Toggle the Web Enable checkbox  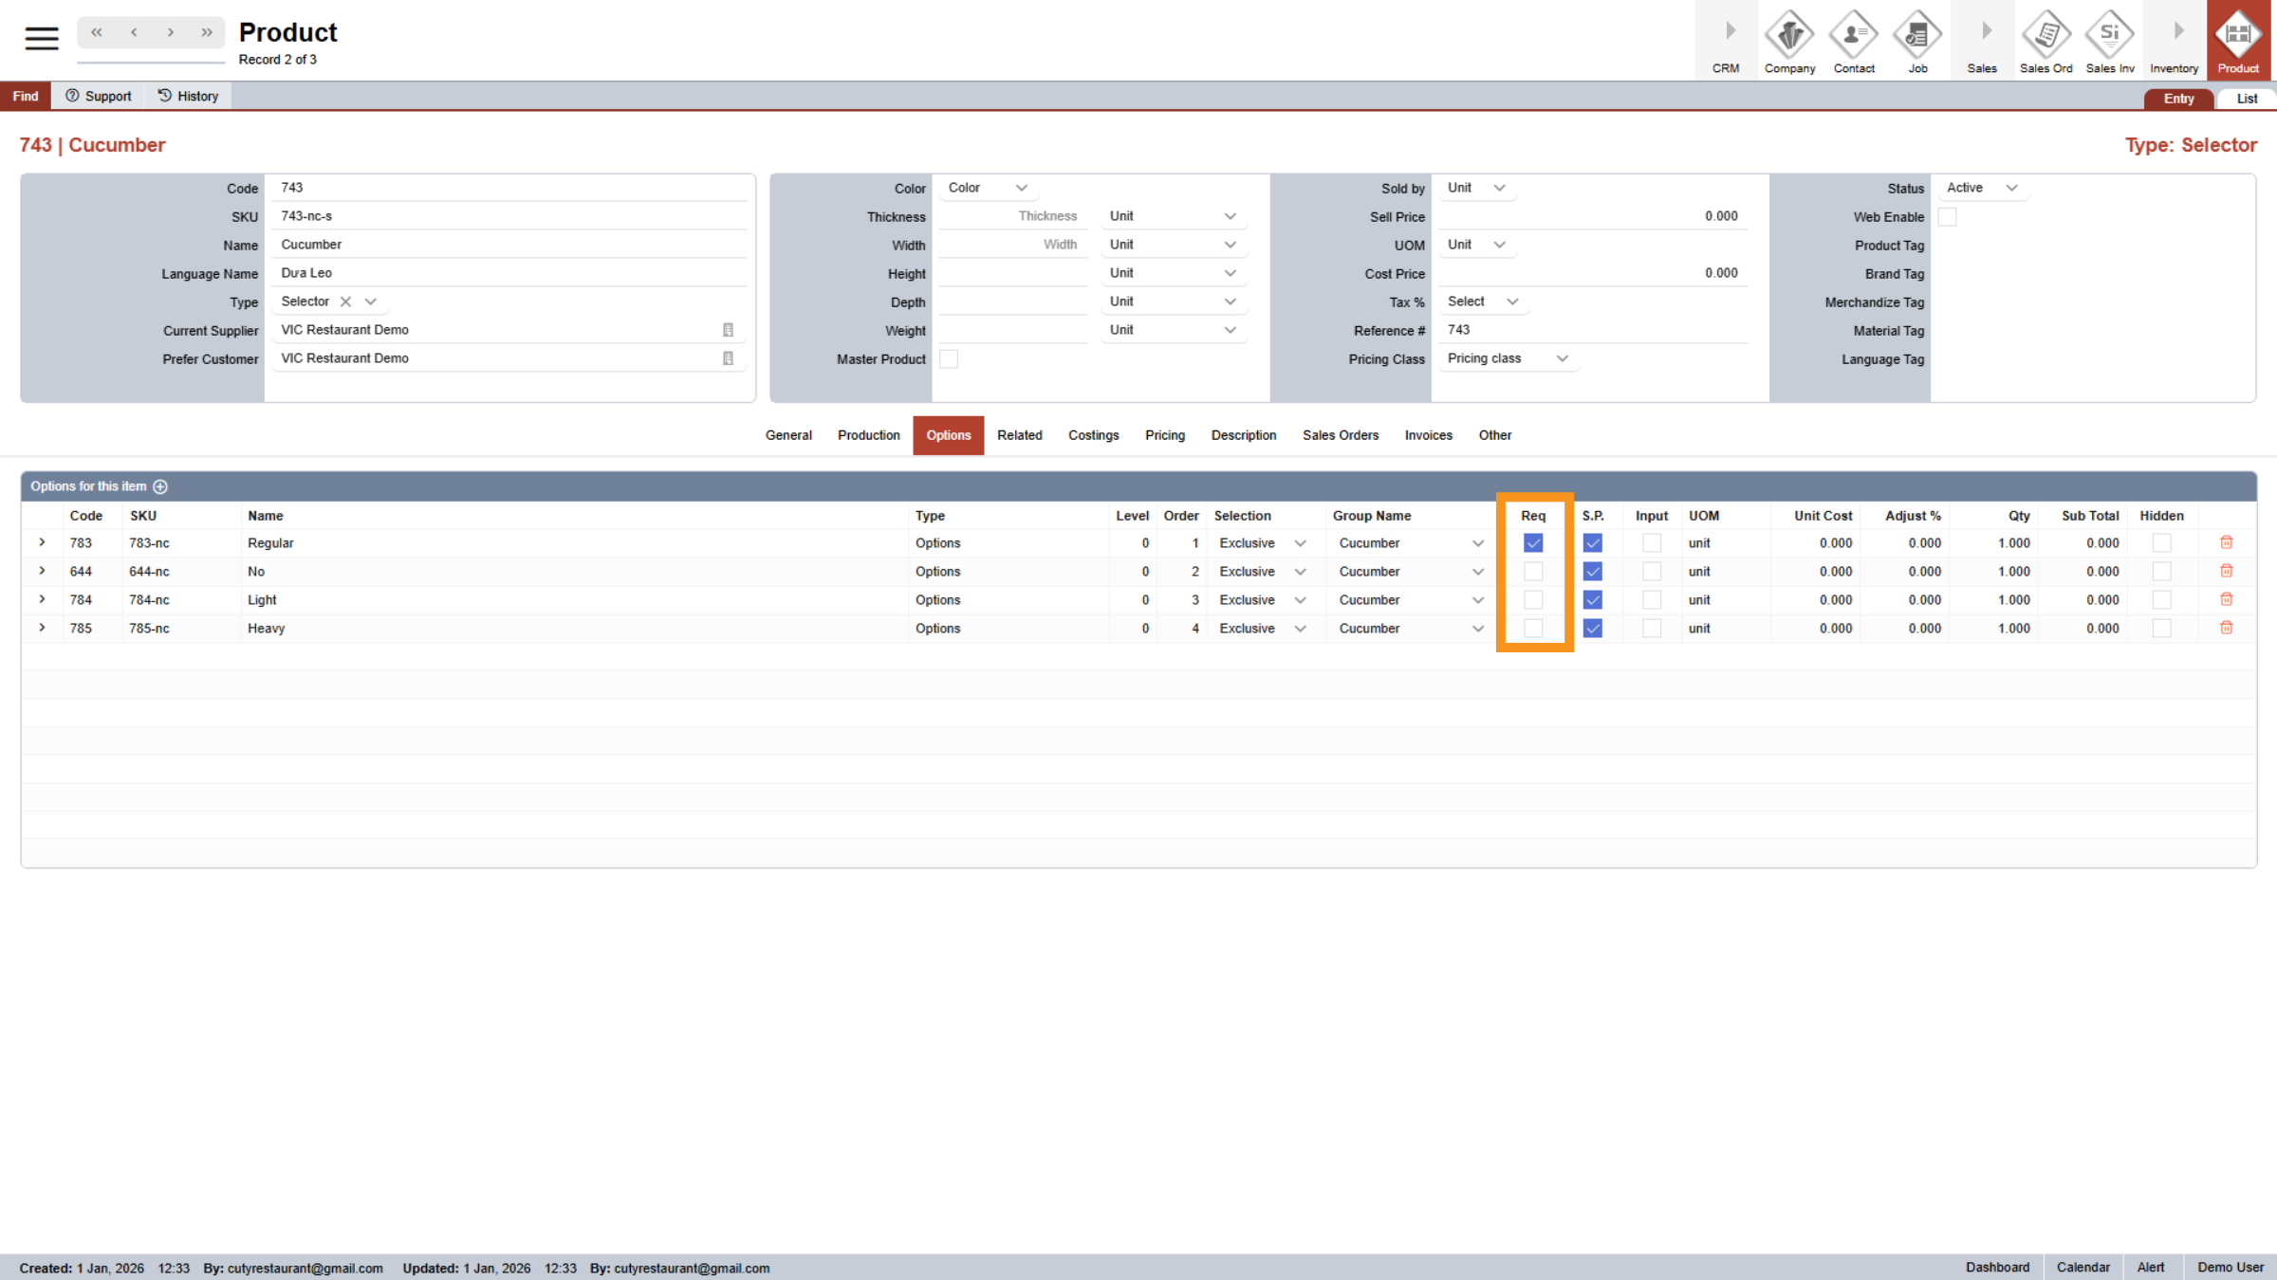point(1947,217)
